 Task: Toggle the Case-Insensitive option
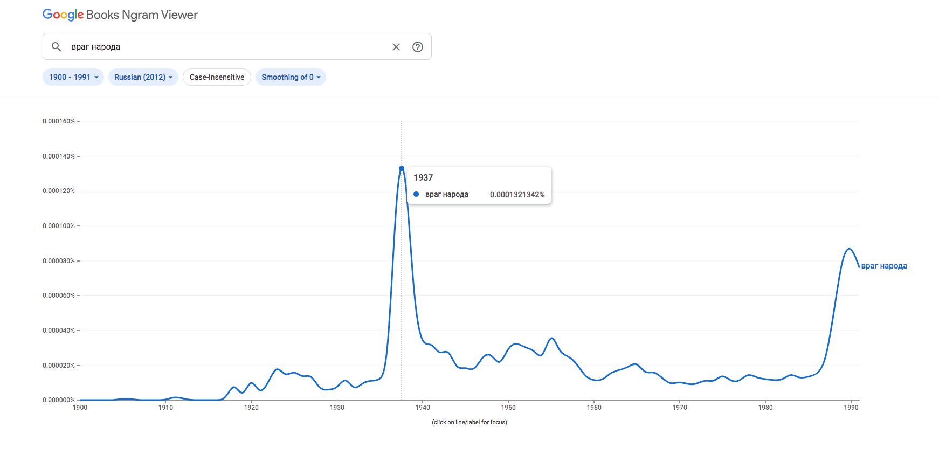tap(217, 77)
